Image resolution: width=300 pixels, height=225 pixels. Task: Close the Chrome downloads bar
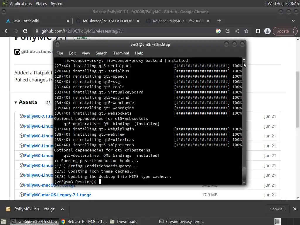[295, 209]
